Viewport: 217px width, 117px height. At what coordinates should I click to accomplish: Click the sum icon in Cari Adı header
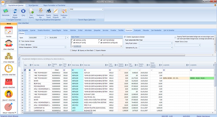pos(49,65)
